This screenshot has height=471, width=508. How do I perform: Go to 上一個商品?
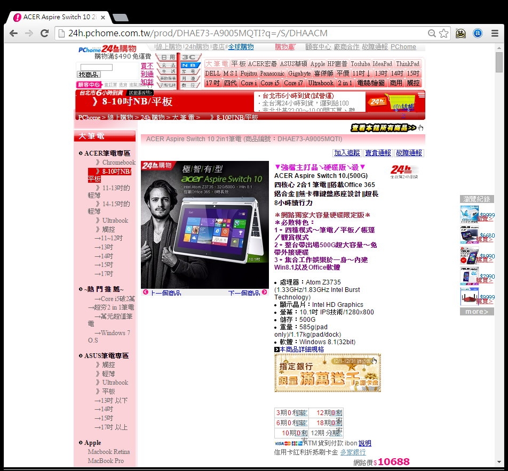[x=165, y=293]
